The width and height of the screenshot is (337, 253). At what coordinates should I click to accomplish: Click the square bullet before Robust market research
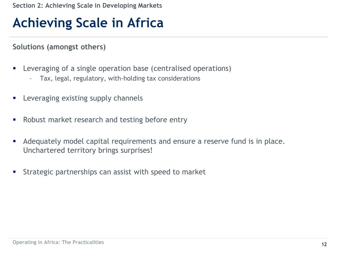pos(14,120)
